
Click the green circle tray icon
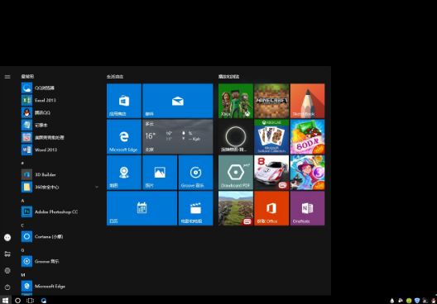(x=409, y=301)
